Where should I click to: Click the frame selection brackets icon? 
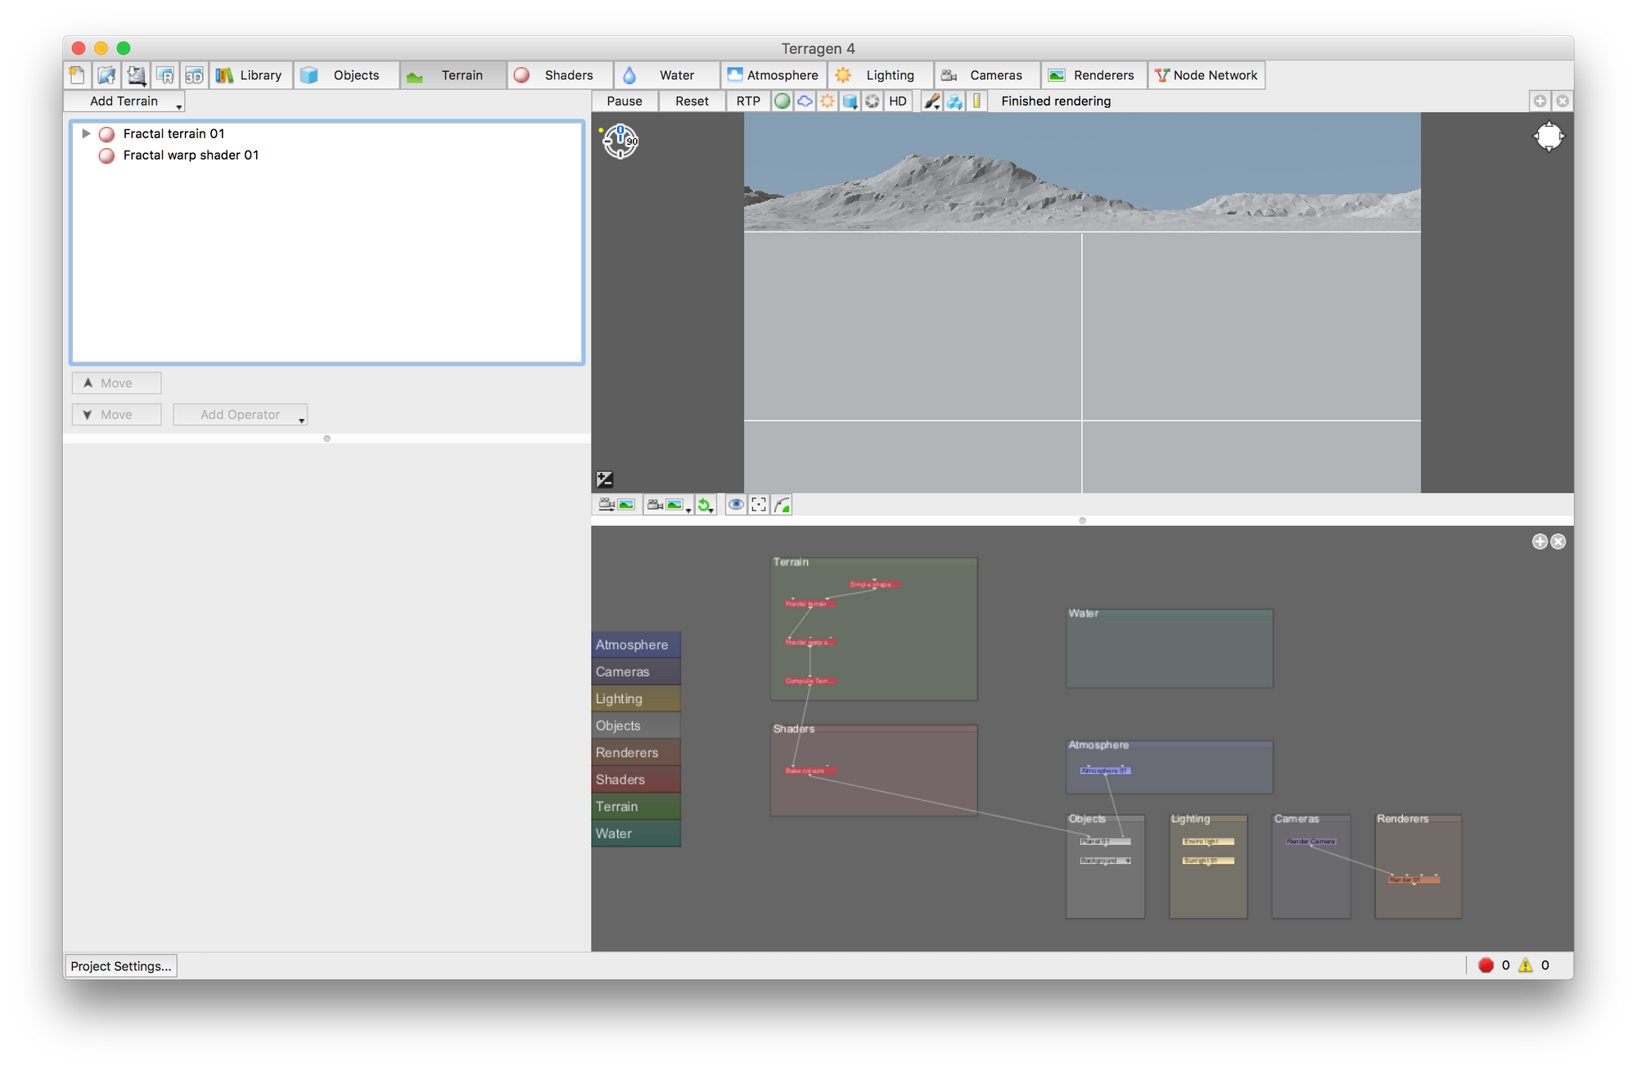click(x=760, y=505)
